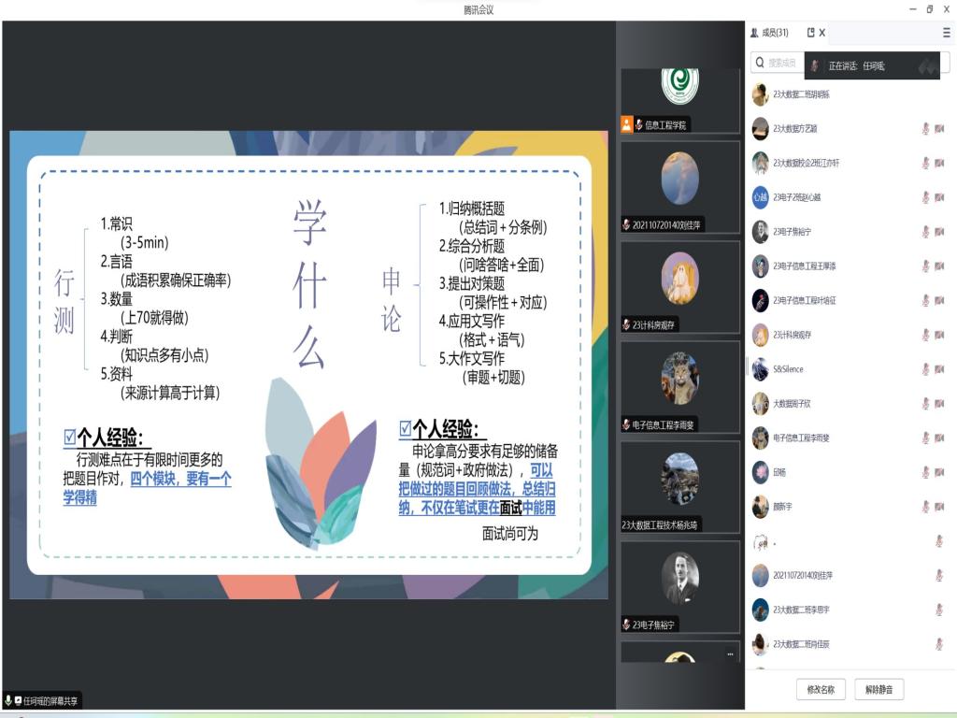This screenshot has height=718, width=957.
Task: Toggle microphone icon for 23大数据方艺颖
Action: tap(925, 128)
